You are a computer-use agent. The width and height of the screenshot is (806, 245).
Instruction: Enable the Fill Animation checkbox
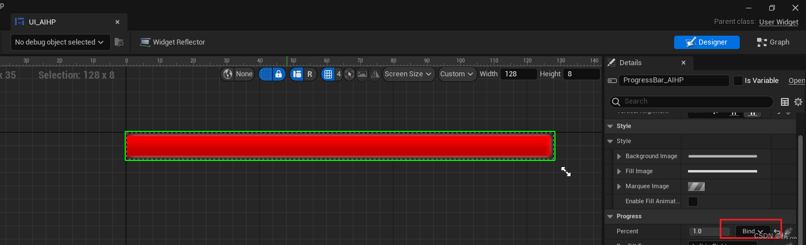[693, 201]
